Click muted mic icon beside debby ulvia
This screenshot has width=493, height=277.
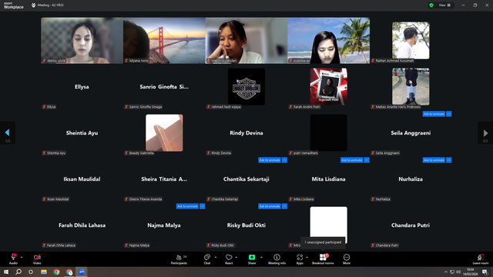(45, 61)
